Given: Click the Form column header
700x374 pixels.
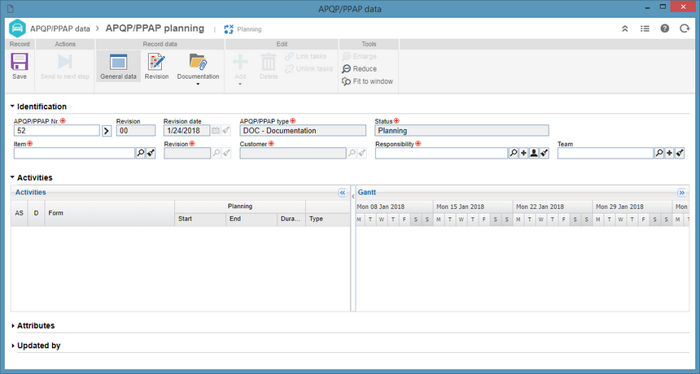Looking at the screenshot, I should [x=109, y=213].
